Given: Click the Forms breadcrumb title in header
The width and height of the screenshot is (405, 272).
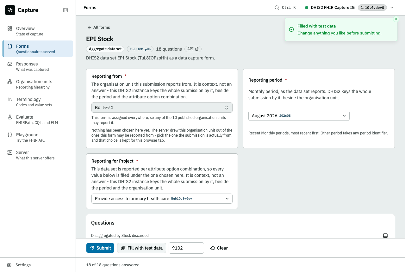Looking at the screenshot, I should tap(90, 8).
